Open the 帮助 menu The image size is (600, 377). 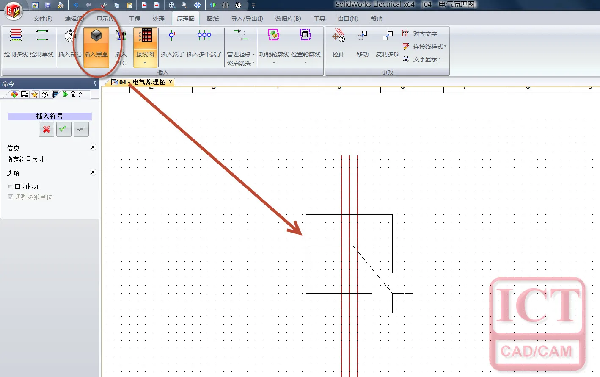point(377,19)
